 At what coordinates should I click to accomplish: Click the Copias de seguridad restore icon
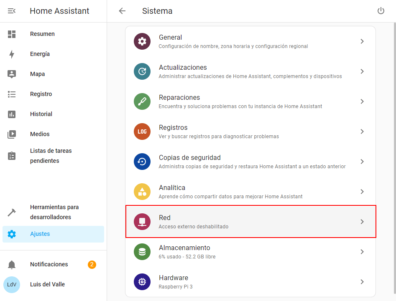(142, 161)
